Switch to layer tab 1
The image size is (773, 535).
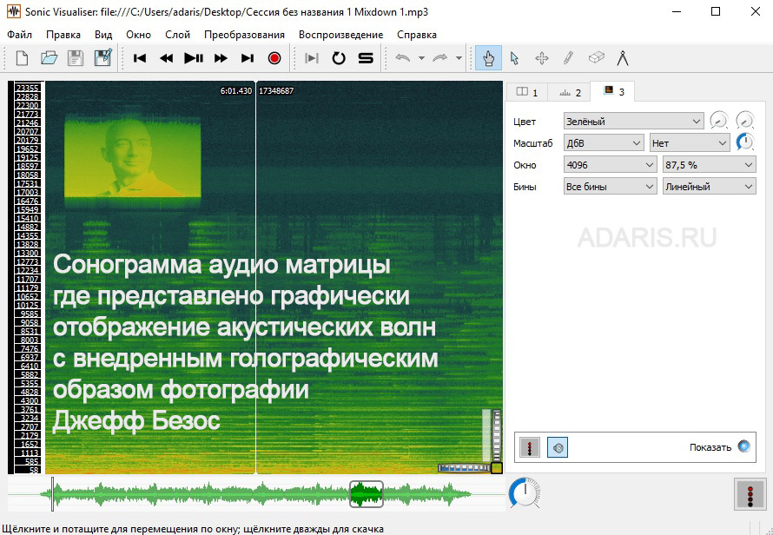[527, 92]
